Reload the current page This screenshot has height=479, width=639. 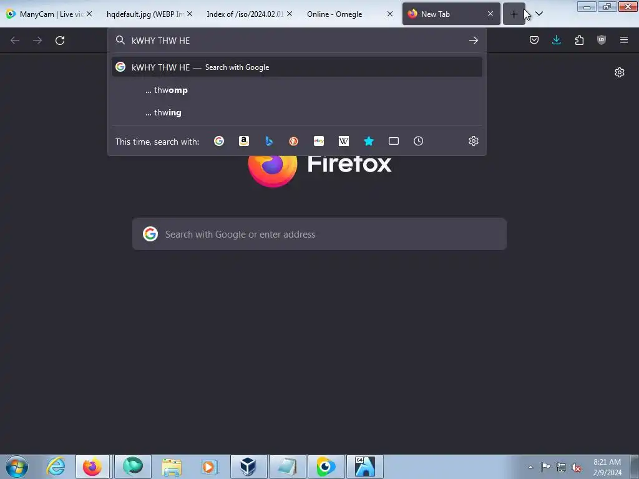pos(60,41)
